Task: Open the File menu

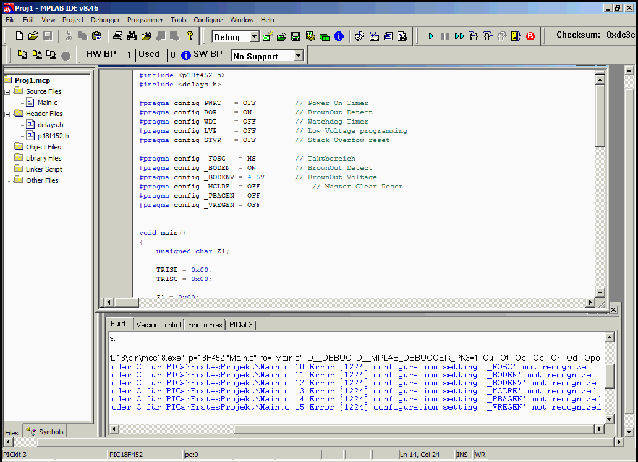Action: pyautogui.click(x=11, y=20)
